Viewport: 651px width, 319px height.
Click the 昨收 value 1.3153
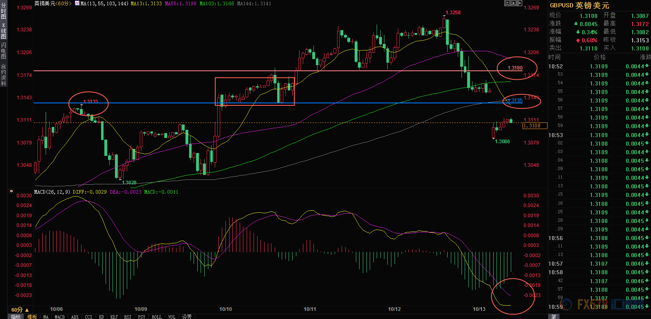[x=640, y=40]
